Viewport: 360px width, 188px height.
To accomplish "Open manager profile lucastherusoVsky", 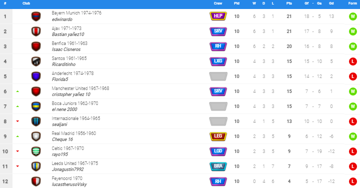I will point(69,184).
